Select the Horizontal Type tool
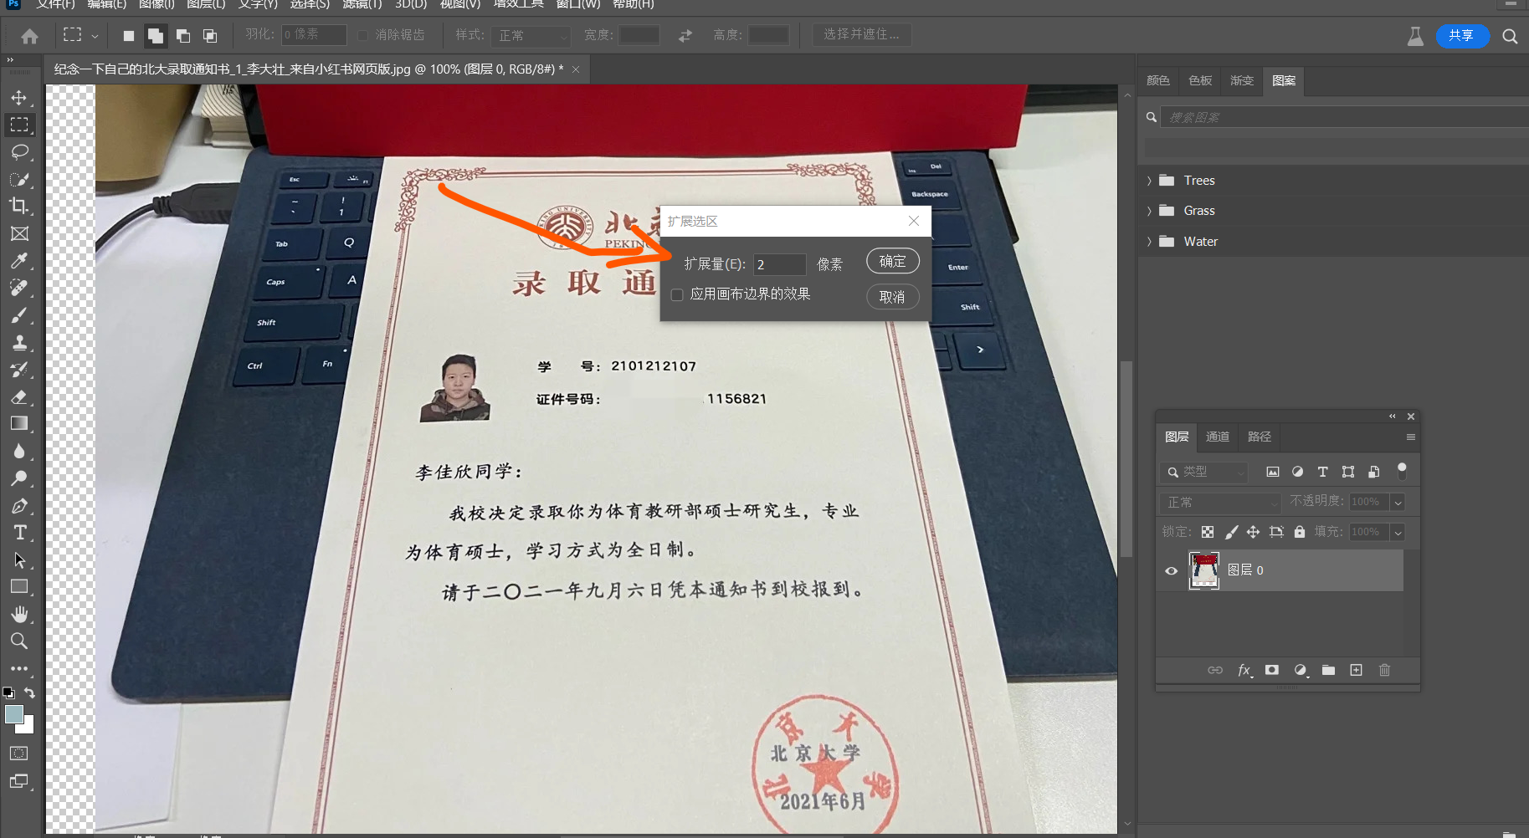1529x838 pixels. pos(19,533)
